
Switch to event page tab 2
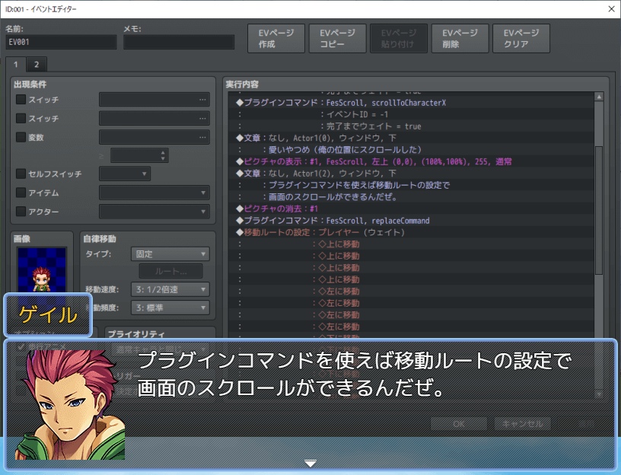point(37,64)
